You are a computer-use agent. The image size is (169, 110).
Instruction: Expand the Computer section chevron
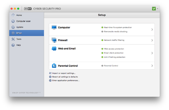point(152,29)
